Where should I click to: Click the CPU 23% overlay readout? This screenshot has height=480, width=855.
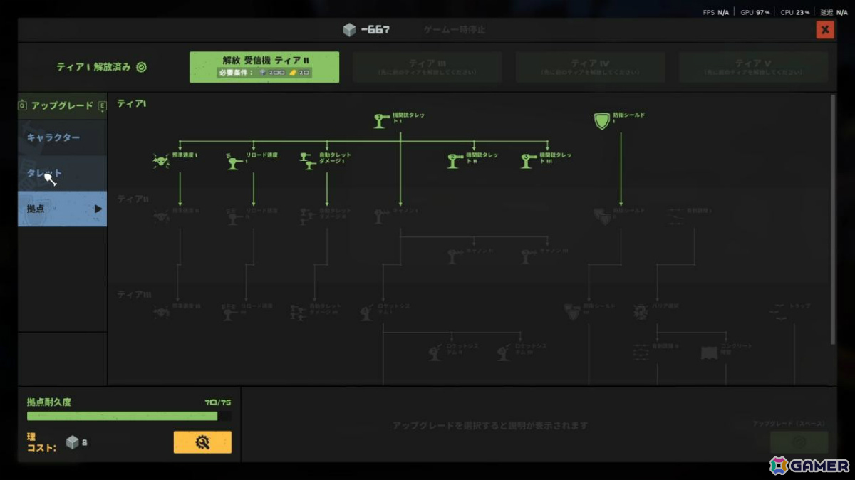(x=797, y=13)
